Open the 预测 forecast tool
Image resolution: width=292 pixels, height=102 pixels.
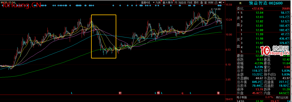(x=211, y=2)
